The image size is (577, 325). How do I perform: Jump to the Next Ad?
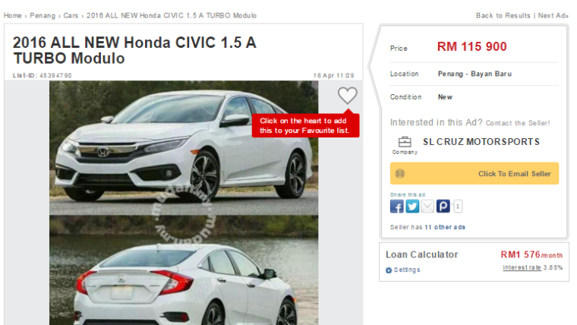553,15
